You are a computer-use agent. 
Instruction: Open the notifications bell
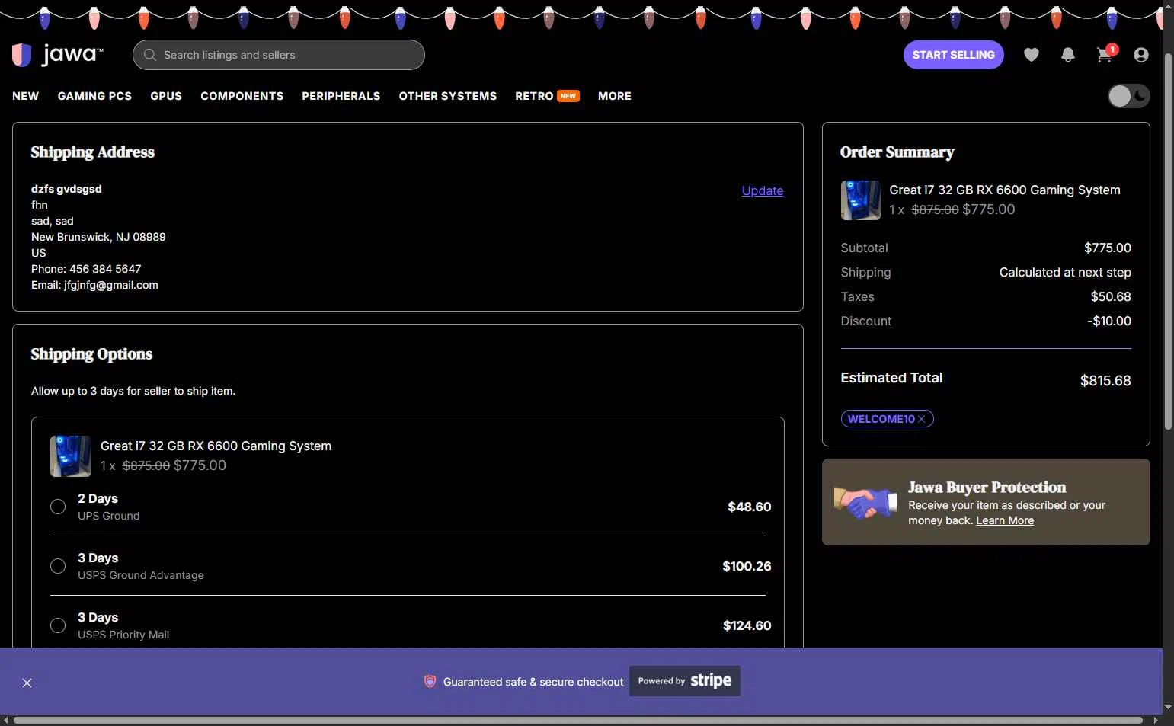[x=1067, y=55]
